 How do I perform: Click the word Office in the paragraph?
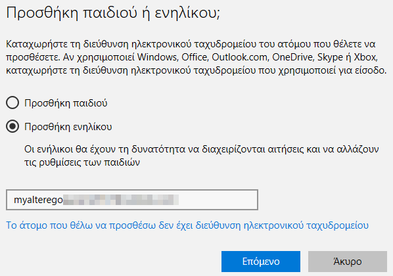point(195,57)
